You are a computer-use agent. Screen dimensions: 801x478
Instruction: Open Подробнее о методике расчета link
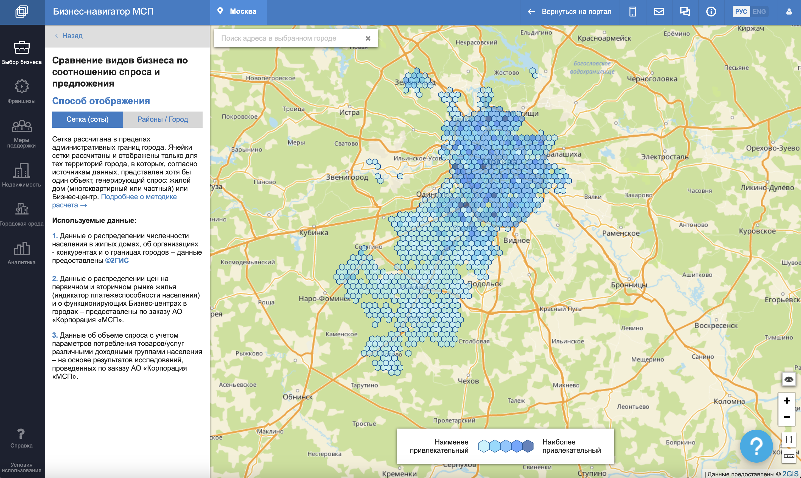138,197
